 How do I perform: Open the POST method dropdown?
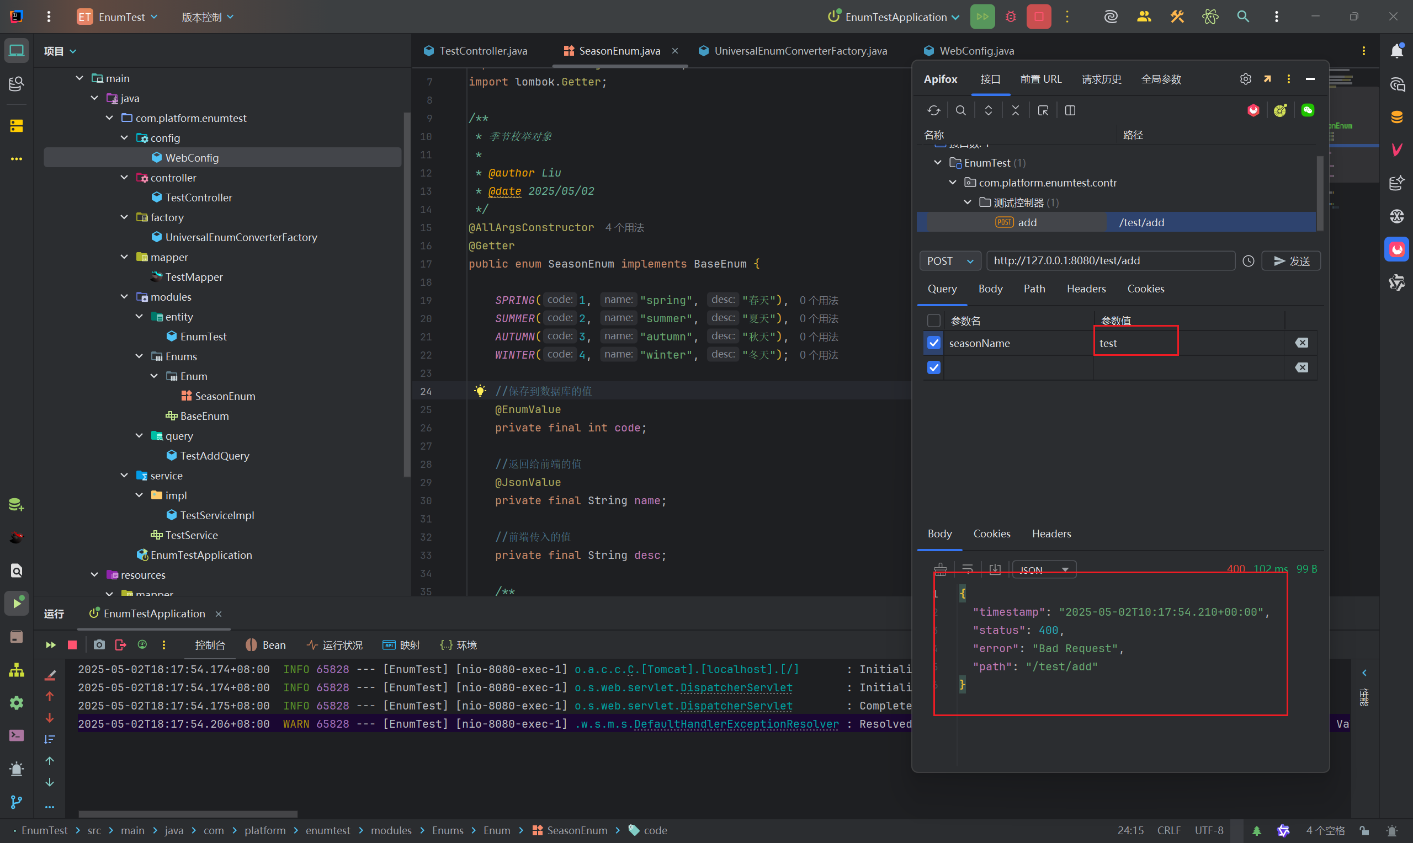(x=949, y=261)
